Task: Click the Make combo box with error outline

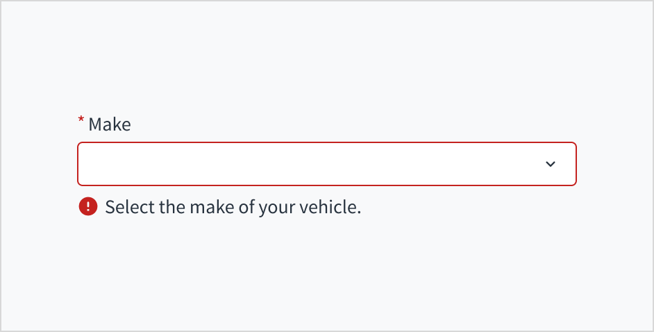Action: click(326, 164)
